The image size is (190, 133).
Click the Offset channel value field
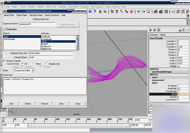(183, 94)
